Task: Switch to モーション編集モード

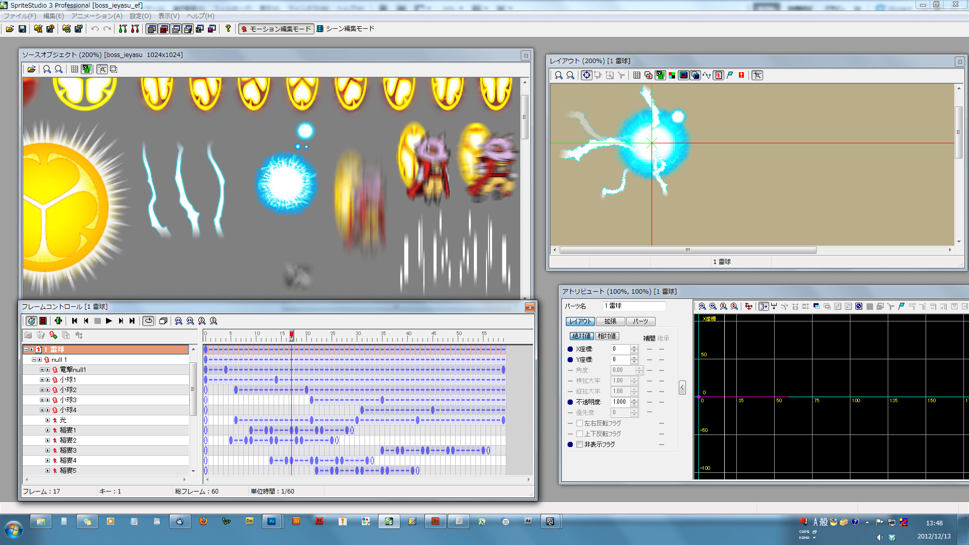Action: [276, 29]
